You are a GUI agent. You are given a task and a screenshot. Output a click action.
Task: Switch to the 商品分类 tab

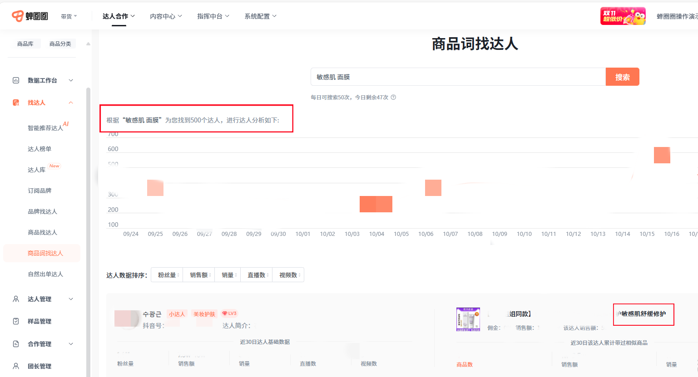pyautogui.click(x=60, y=44)
